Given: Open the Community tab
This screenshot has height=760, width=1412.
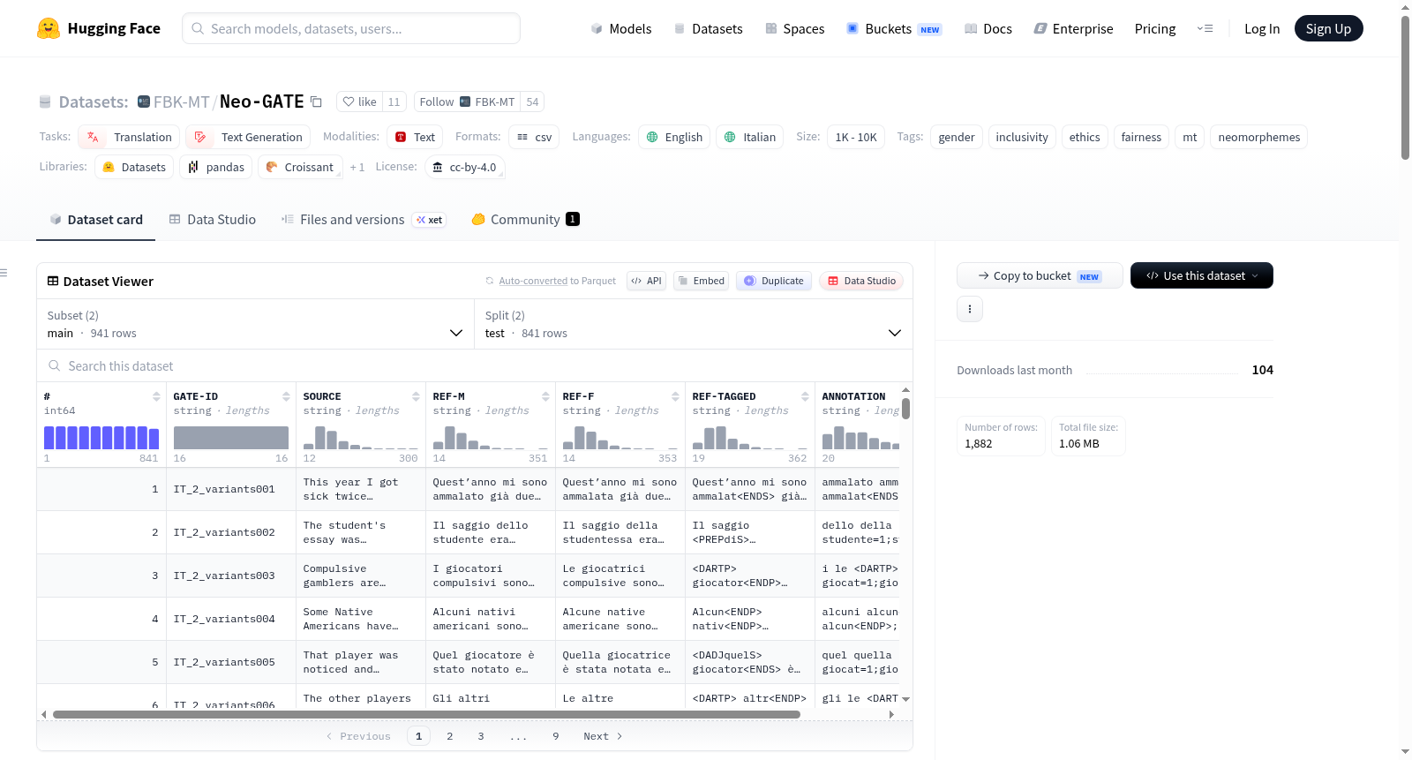Looking at the screenshot, I should click(x=525, y=220).
